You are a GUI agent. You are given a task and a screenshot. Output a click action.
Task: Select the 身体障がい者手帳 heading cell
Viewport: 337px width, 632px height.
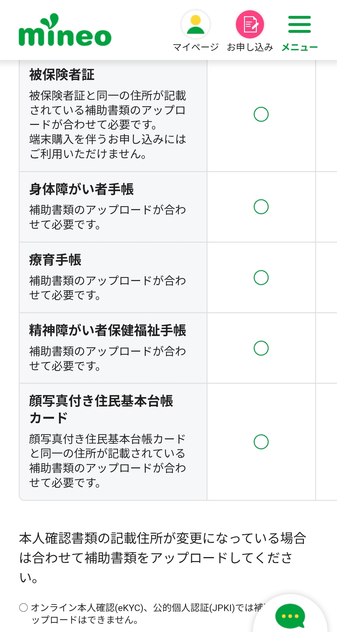point(81,189)
